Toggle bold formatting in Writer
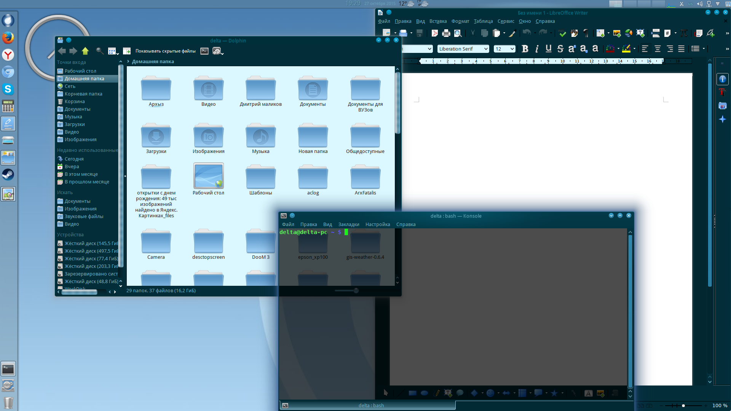 pyautogui.click(x=525, y=49)
